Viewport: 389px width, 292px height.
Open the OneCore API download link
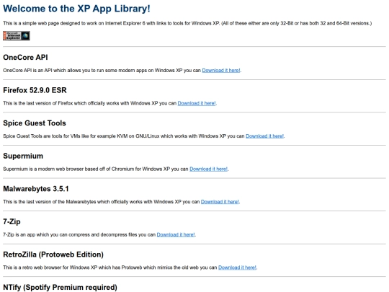click(221, 70)
